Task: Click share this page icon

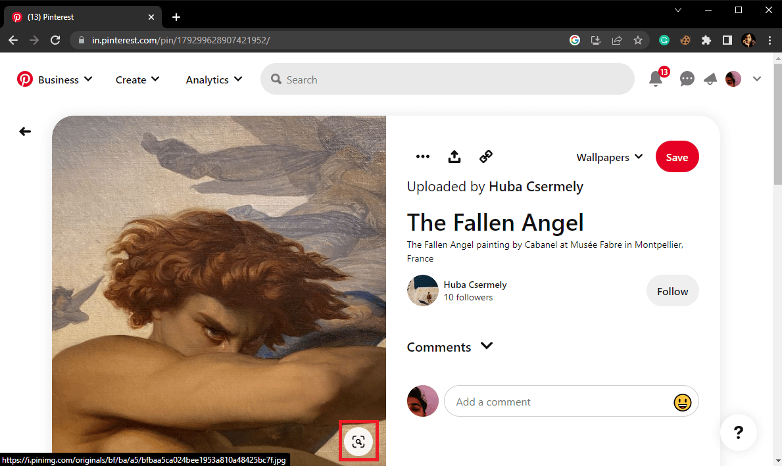Action: (617, 40)
